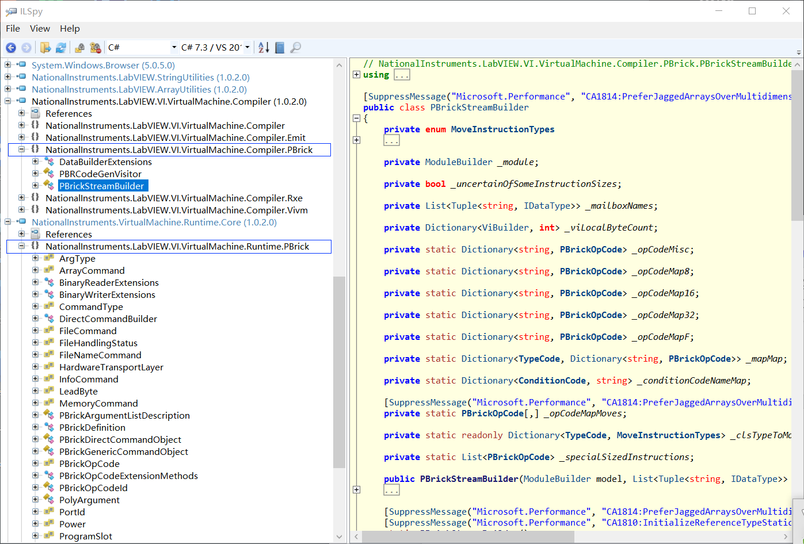Open the File menu
804x544 pixels.
13,28
